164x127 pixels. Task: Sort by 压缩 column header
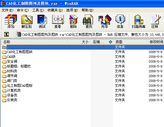point(102,42)
